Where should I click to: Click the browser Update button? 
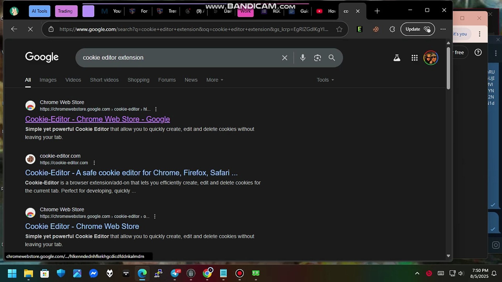pos(417,29)
